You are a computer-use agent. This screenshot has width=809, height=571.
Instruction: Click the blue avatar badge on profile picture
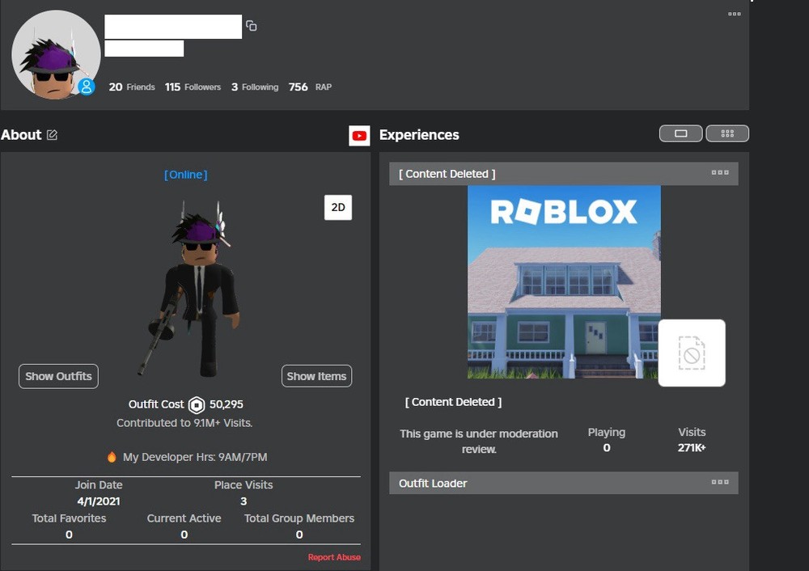tap(86, 87)
